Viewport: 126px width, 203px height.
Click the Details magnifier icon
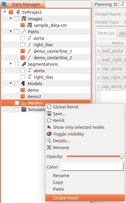click(x=49, y=141)
